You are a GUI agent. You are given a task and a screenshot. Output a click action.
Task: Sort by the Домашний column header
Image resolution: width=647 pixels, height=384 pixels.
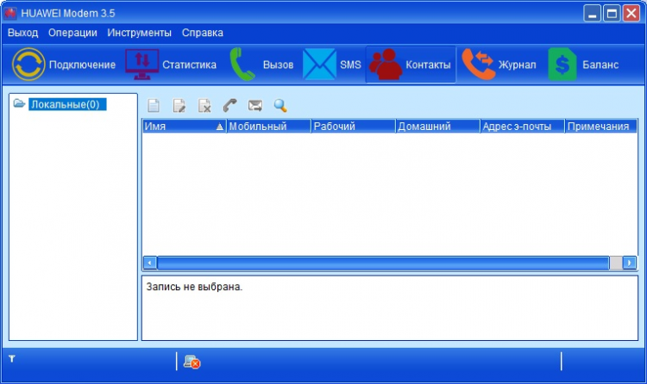pyautogui.click(x=437, y=127)
